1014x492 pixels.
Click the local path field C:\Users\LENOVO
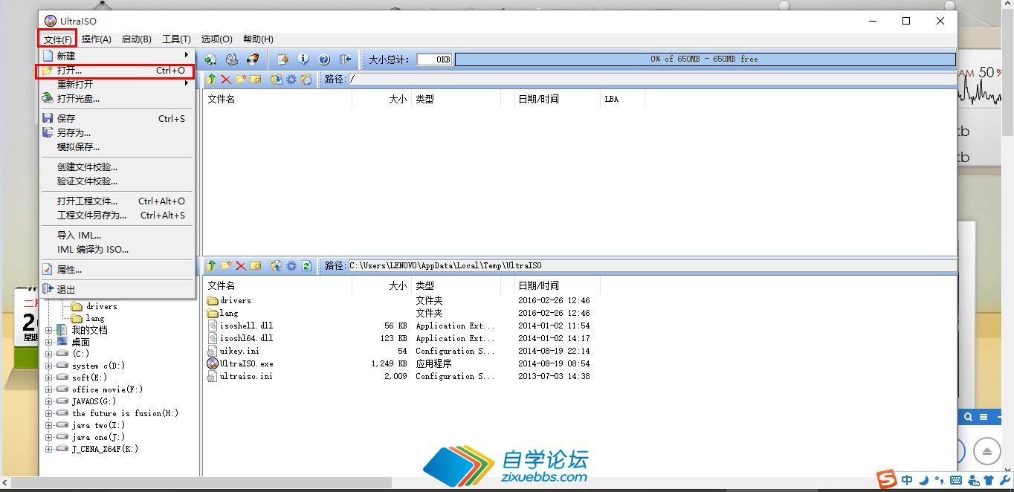(652, 265)
